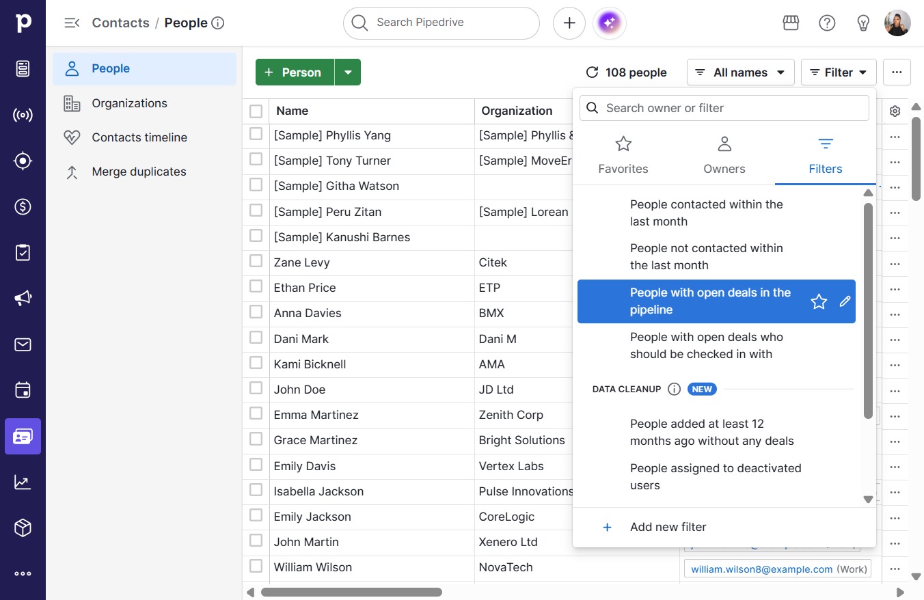Select the Filters tab
Viewport: 924px width, 600px height.
[x=826, y=155]
